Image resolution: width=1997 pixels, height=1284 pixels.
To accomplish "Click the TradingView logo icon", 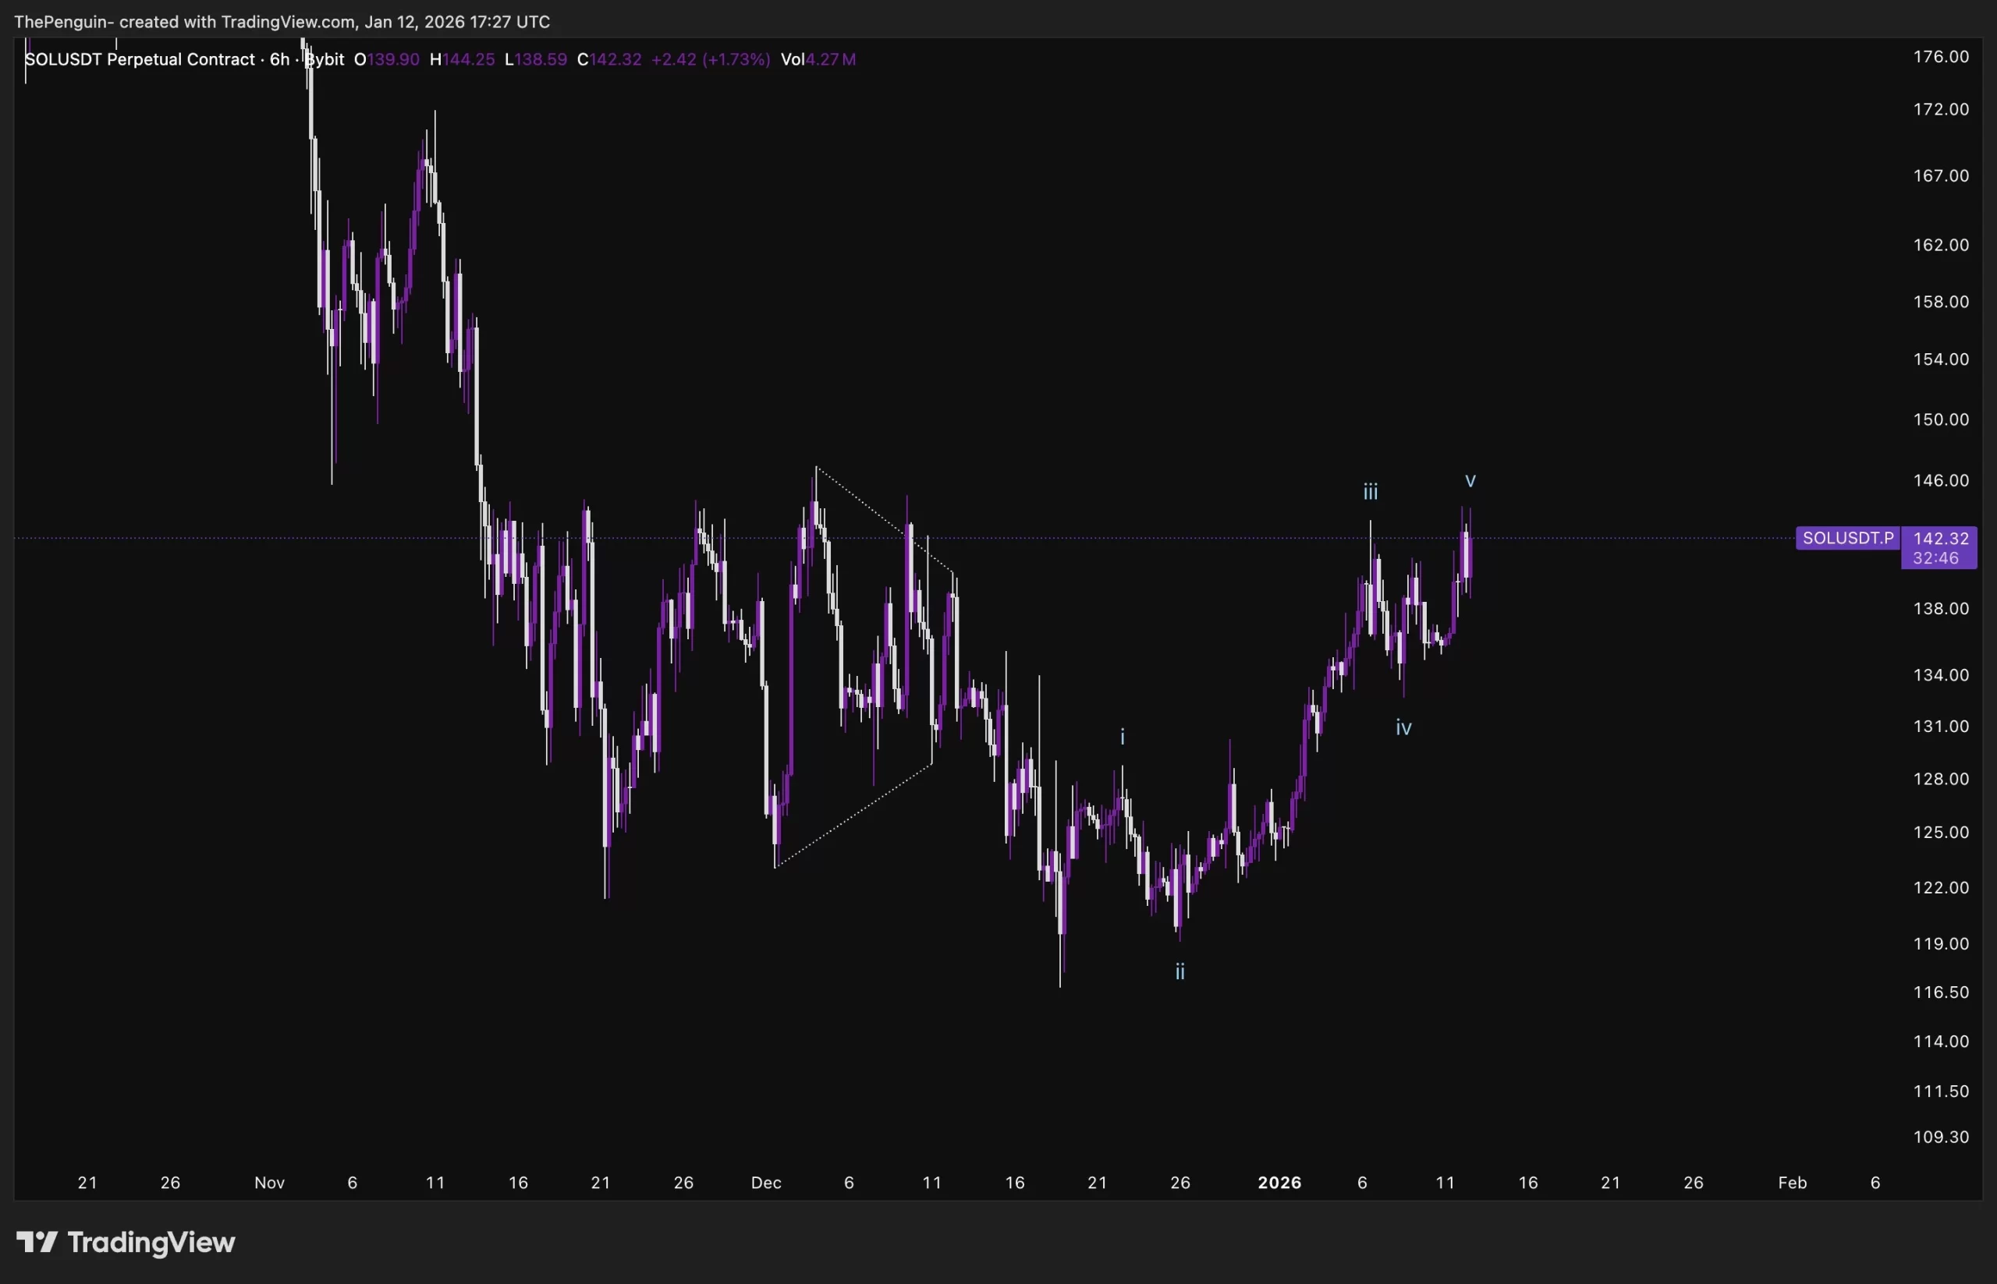I will click(37, 1243).
